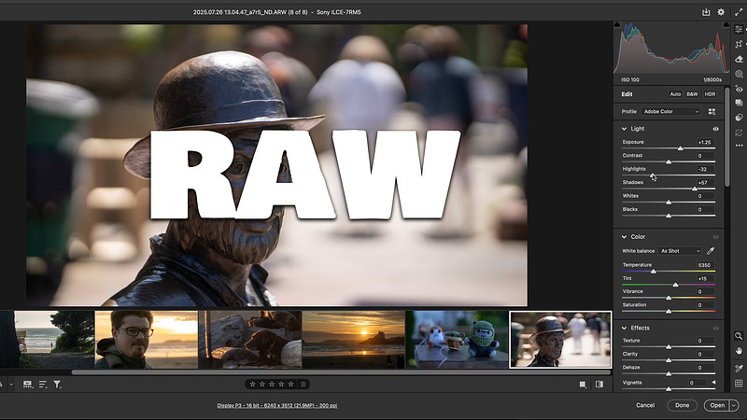The width and height of the screenshot is (747, 420).
Task: Select the Healing eraser tool
Action: click(739, 59)
